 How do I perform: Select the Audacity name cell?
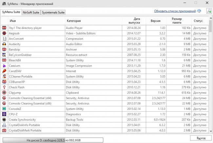click(x=37, y=44)
